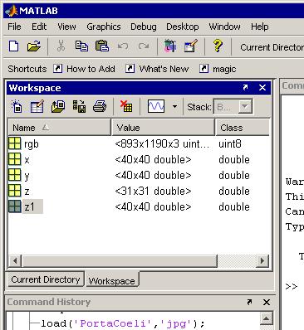
Task: Print the workspace contents
Action: pyautogui.click(x=100, y=106)
